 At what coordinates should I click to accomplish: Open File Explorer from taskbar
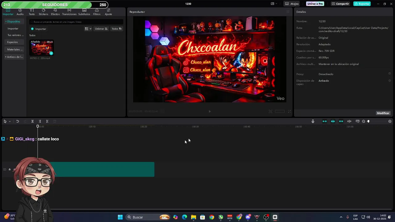[x=193, y=217]
